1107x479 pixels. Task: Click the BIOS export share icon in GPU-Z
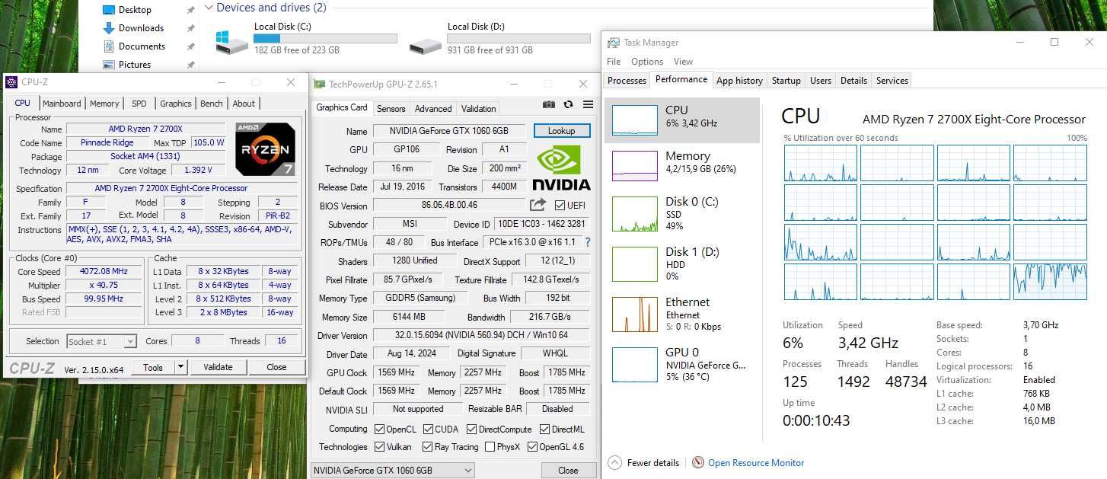tap(538, 204)
